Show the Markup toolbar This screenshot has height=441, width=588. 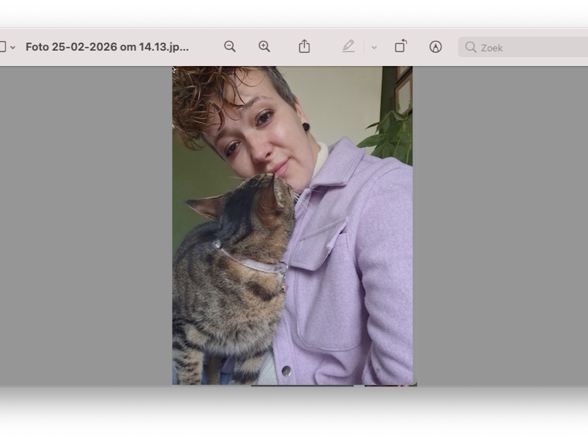(x=435, y=47)
